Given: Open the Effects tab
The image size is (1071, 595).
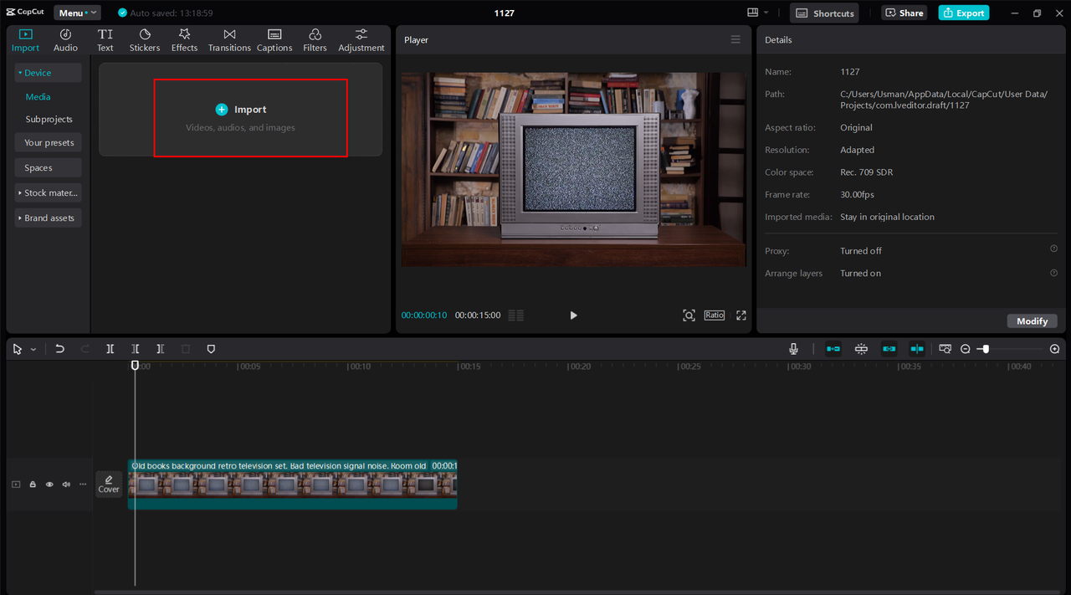Looking at the screenshot, I should point(184,40).
